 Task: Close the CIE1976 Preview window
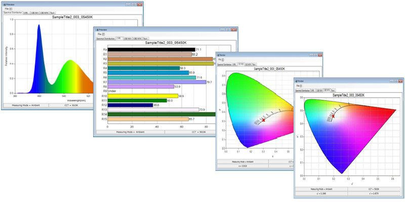(x=400, y=81)
